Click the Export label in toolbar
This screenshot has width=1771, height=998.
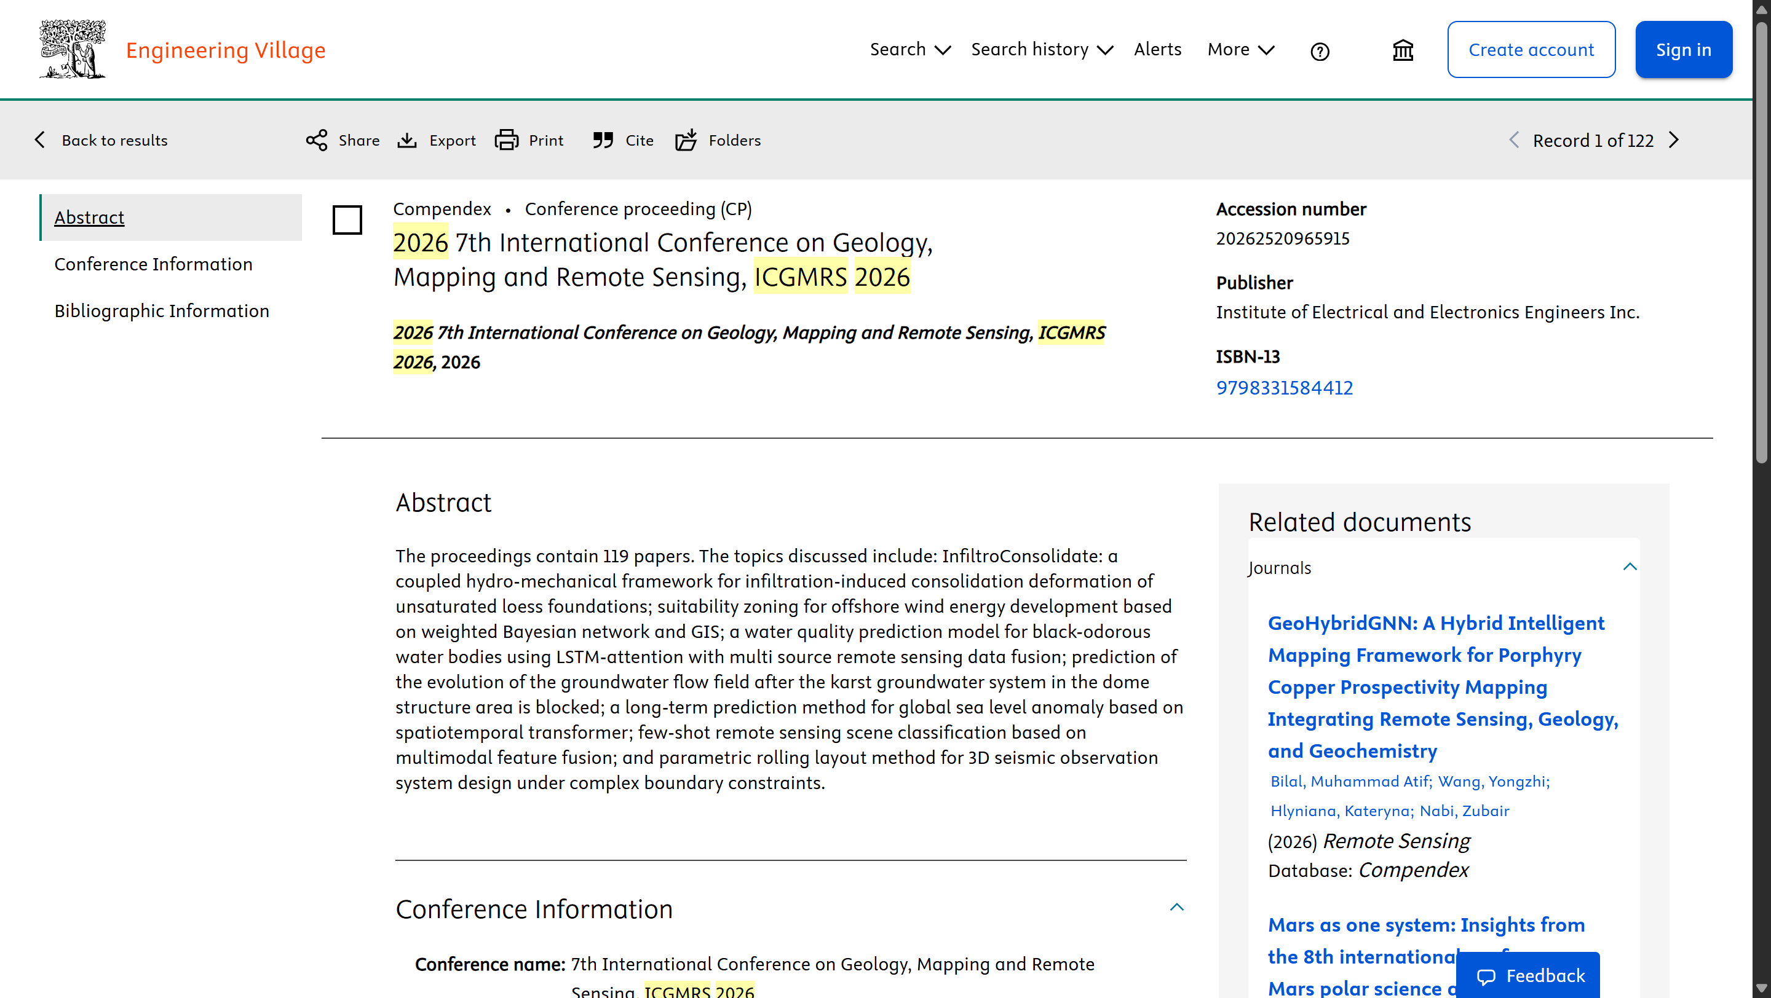453,140
